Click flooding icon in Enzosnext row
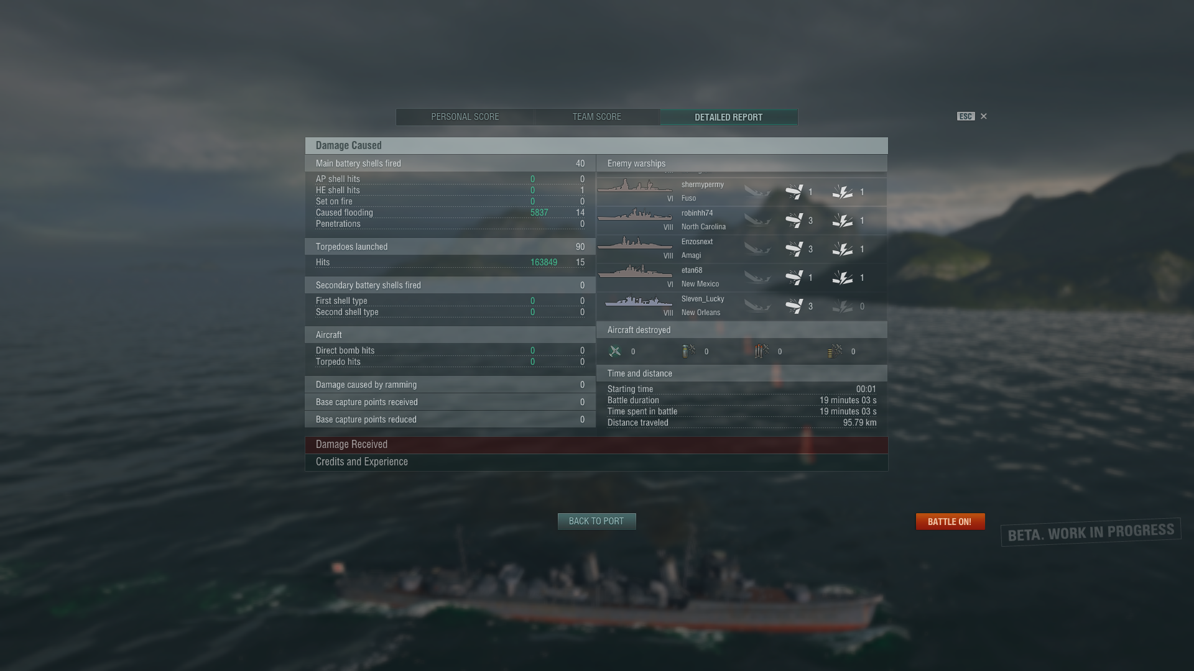This screenshot has width=1194, height=671. coord(843,249)
